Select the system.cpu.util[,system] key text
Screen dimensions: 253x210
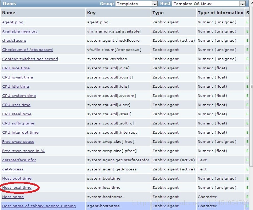(x=112, y=95)
